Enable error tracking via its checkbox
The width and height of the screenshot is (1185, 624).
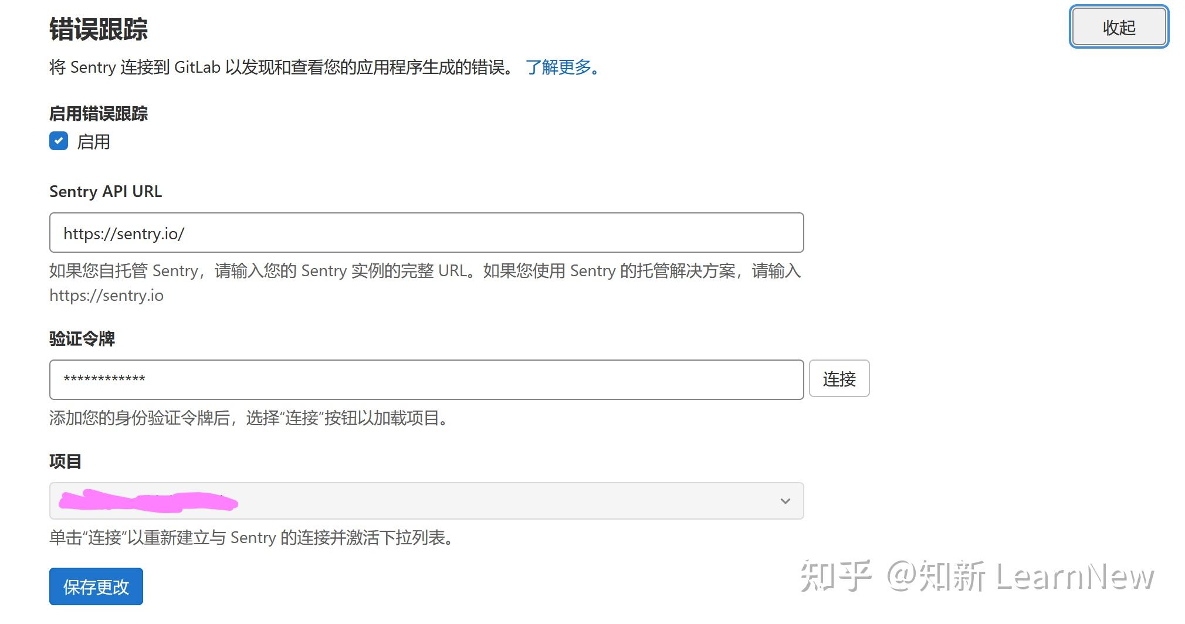pos(59,141)
